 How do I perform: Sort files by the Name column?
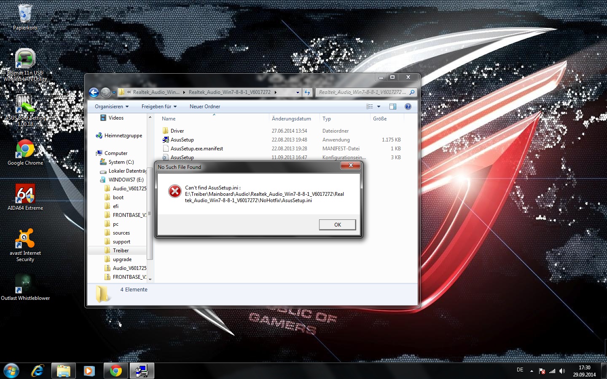click(x=169, y=119)
